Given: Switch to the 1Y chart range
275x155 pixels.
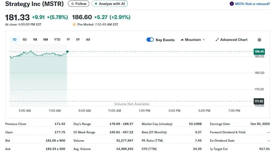Looking at the screenshot, I should tap(68, 40).
